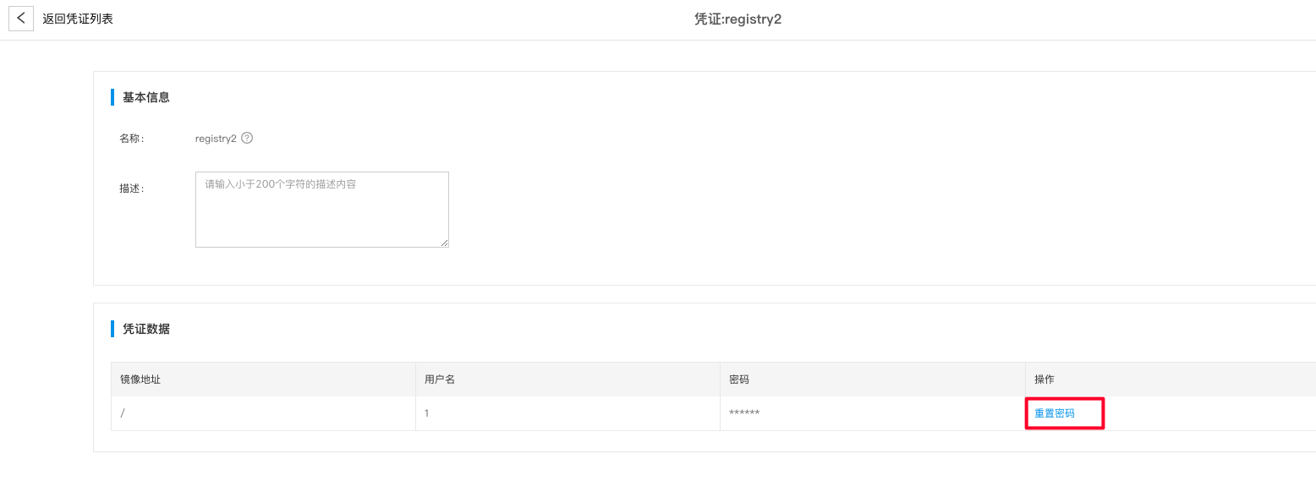1316x497 pixels.
Task: Click the masked password ****** cell
Action: pyautogui.click(x=872, y=413)
